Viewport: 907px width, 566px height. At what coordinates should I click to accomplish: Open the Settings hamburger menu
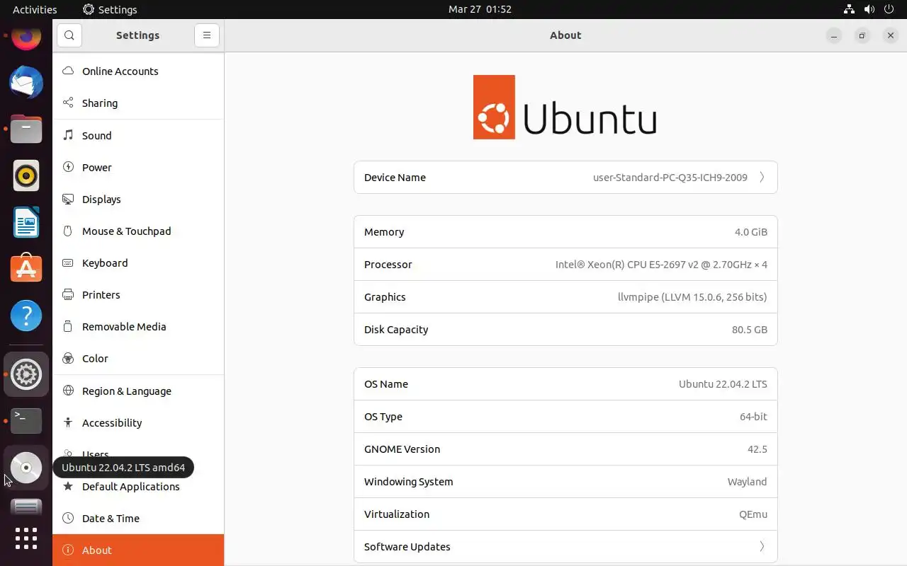click(x=207, y=35)
